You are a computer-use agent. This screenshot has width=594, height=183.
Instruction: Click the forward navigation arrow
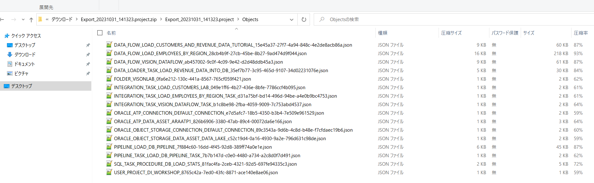click(x=14, y=20)
